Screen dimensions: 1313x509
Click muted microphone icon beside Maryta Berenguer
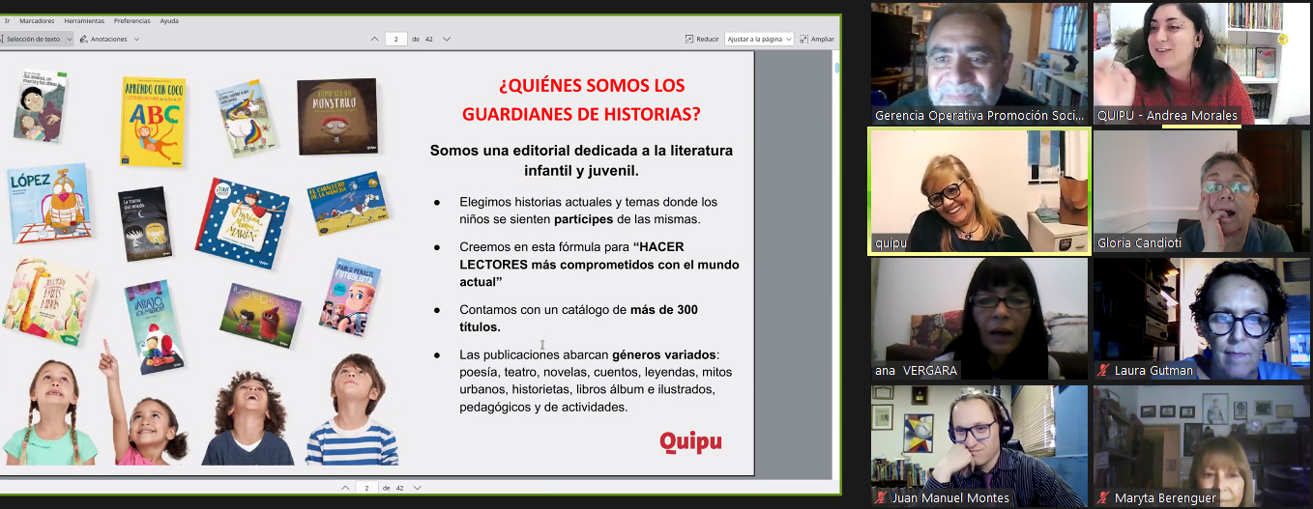1103,497
